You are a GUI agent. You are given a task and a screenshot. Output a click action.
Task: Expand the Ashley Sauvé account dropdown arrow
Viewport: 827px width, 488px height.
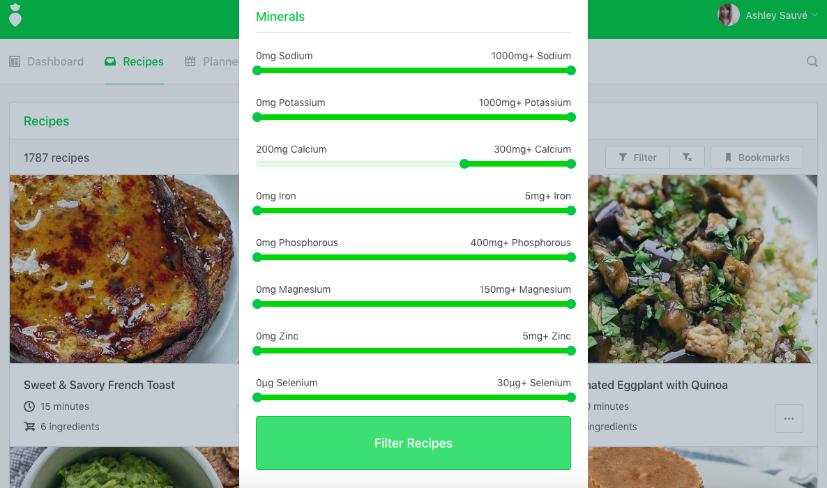[815, 15]
